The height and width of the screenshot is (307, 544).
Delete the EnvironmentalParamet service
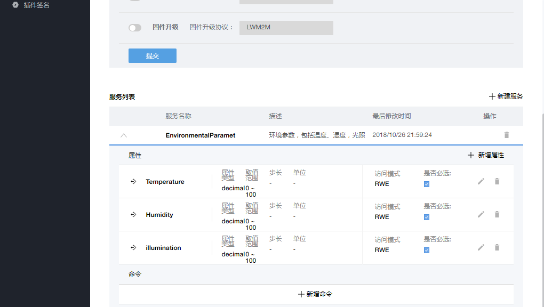point(507,135)
